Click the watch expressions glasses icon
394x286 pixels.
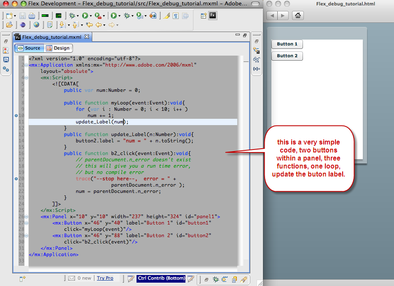pos(256,59)
